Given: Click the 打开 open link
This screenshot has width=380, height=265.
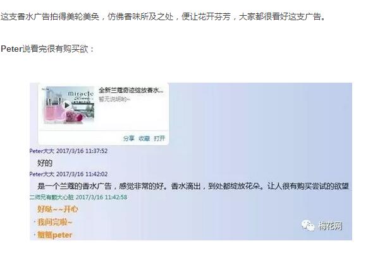Looking at the screenshot, I should [159, 139].
